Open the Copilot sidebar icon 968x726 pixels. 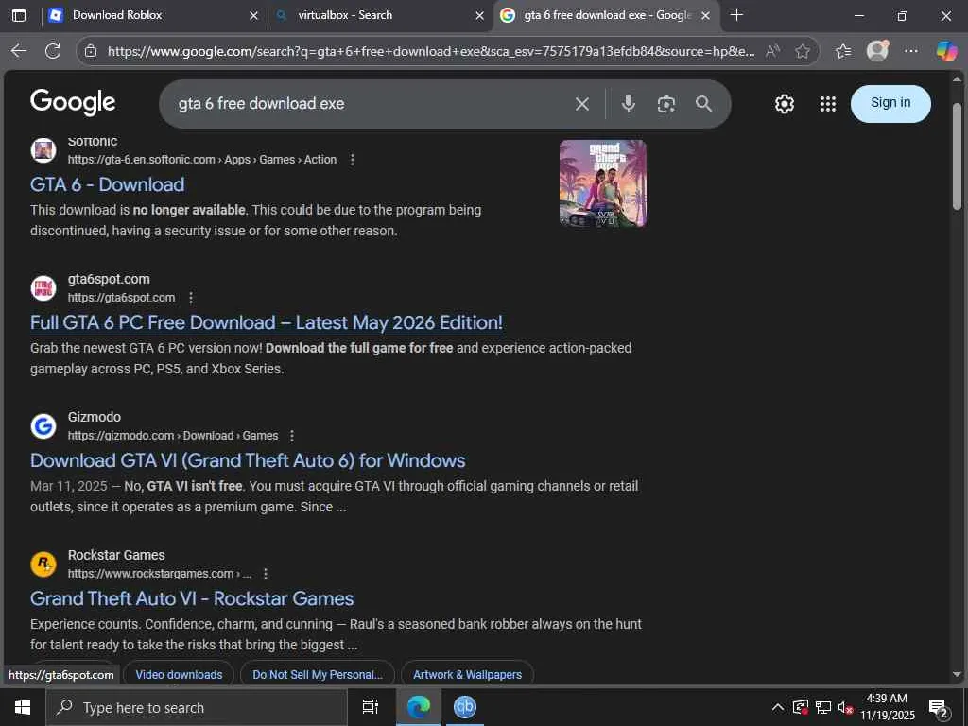click(x=946, y=51)
